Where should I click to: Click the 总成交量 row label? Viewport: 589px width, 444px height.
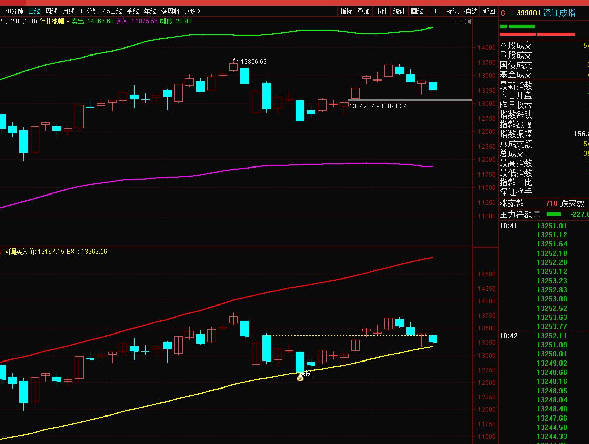516,153
